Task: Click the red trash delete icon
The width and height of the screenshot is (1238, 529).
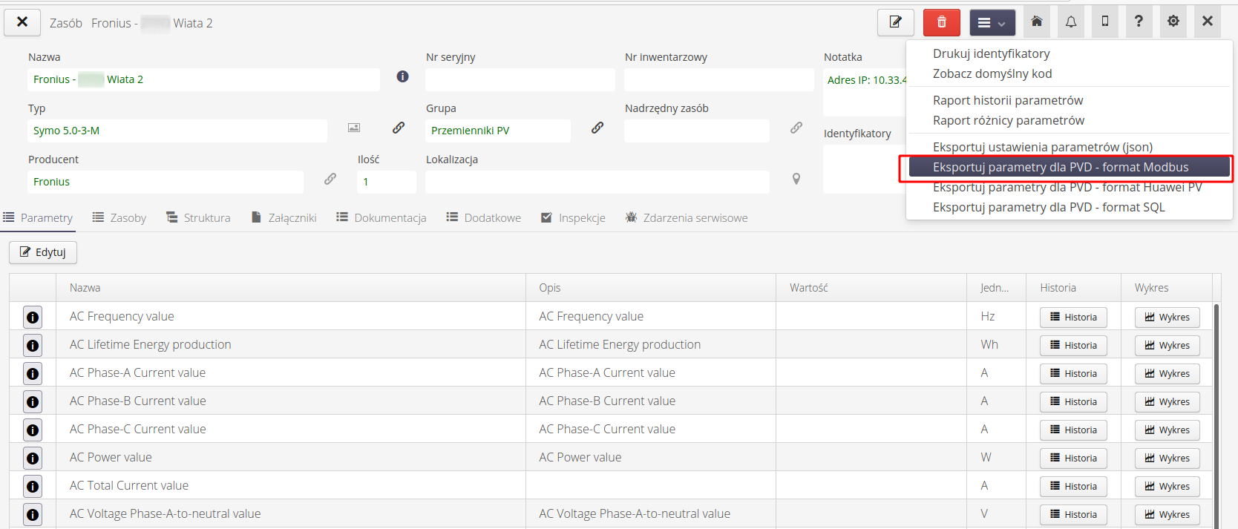Action: click(x=941, y=22)
